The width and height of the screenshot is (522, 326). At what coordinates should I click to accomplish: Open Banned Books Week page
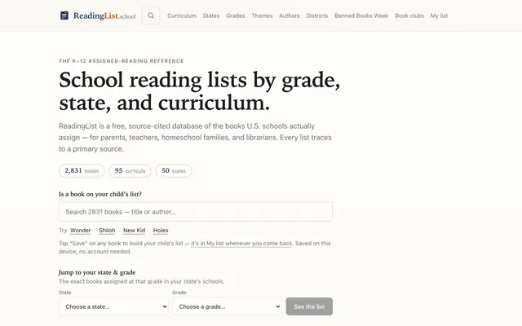point(361,15)
